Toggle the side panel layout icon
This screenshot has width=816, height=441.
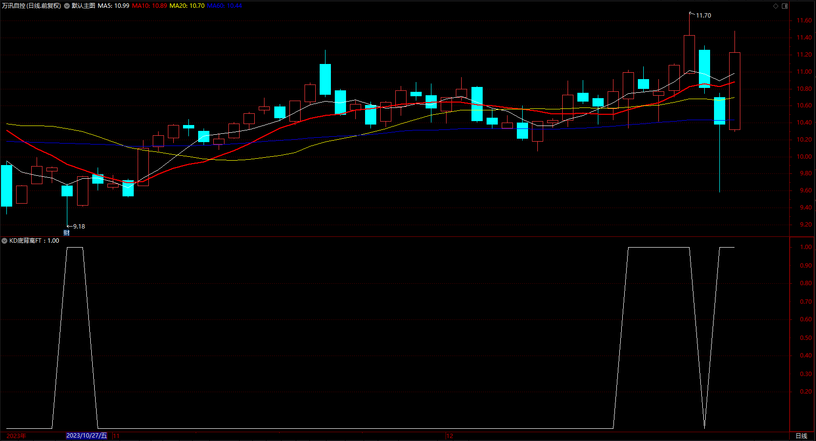coord(785,6)
